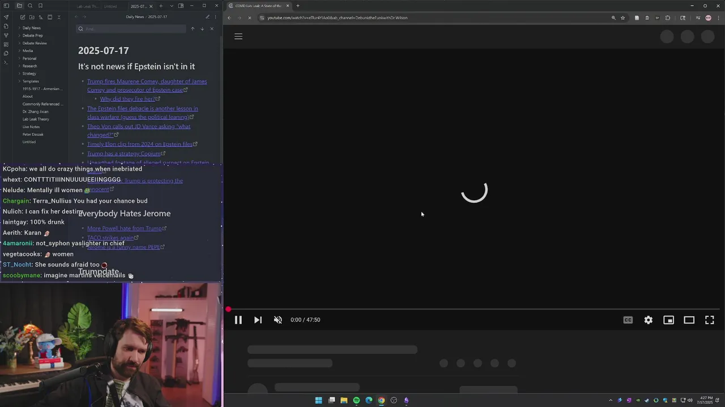Expand the Research folder

(x=29, y=66)
